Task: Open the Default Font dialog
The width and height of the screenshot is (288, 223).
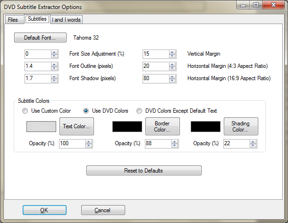Action: [x=40, y=38]
